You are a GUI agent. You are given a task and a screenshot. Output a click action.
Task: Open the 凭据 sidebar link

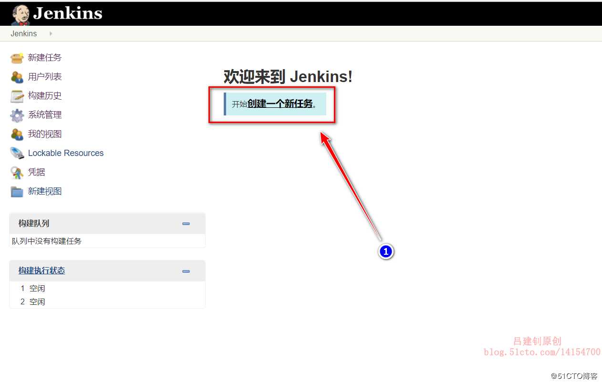coord(37,172)
